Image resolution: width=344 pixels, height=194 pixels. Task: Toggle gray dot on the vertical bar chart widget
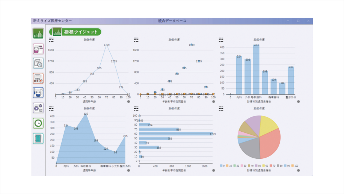tap(298, 102)
